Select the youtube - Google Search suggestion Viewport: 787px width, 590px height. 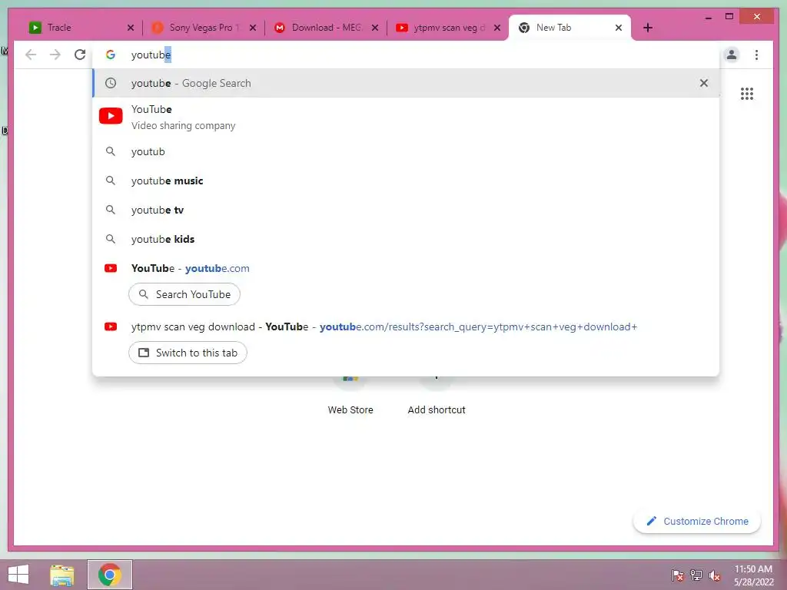tap(406, 83)
